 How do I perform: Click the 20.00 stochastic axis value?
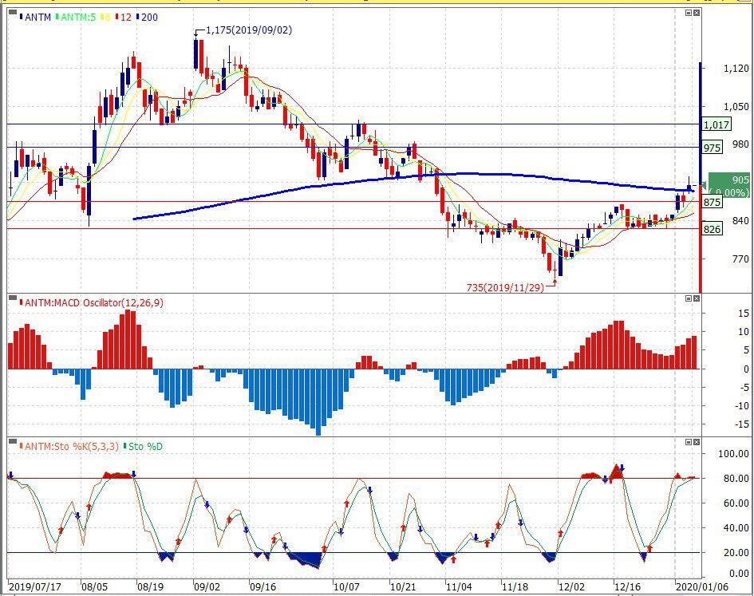736,553
